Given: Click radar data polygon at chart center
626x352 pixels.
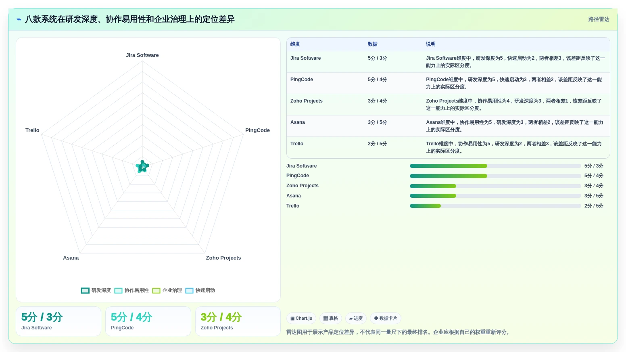Looking at the screenshot, I should click(142, 166).
